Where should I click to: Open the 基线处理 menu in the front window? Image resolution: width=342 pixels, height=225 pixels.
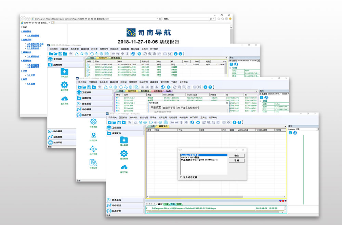[x=144, y=118]
